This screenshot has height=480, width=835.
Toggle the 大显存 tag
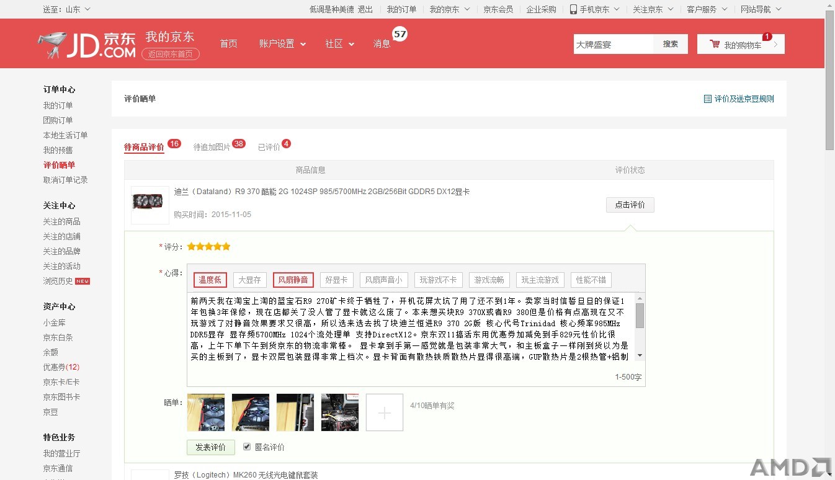coord(250,280)
